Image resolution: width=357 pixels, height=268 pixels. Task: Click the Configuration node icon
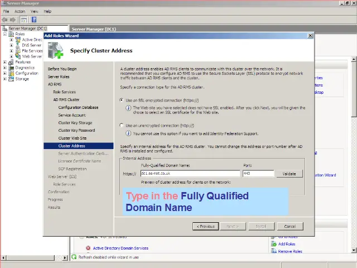[x=11, y=73]
